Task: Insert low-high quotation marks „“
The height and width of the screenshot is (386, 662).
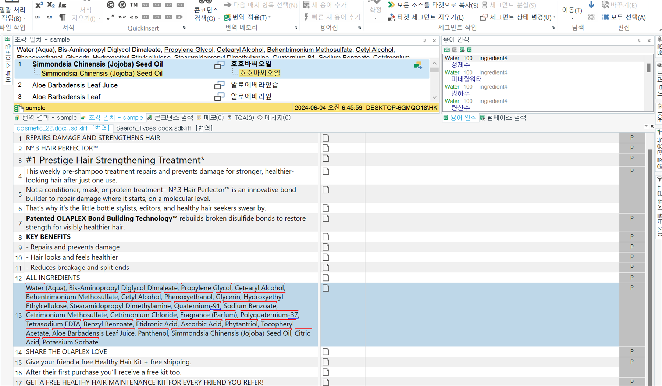Action: [110, 17]
